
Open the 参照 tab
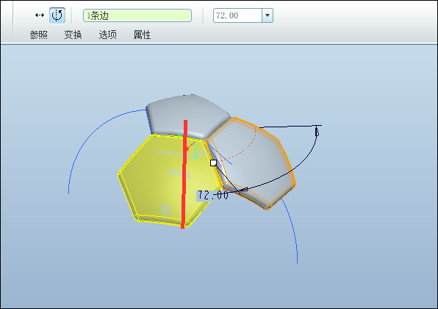point(38,35)
